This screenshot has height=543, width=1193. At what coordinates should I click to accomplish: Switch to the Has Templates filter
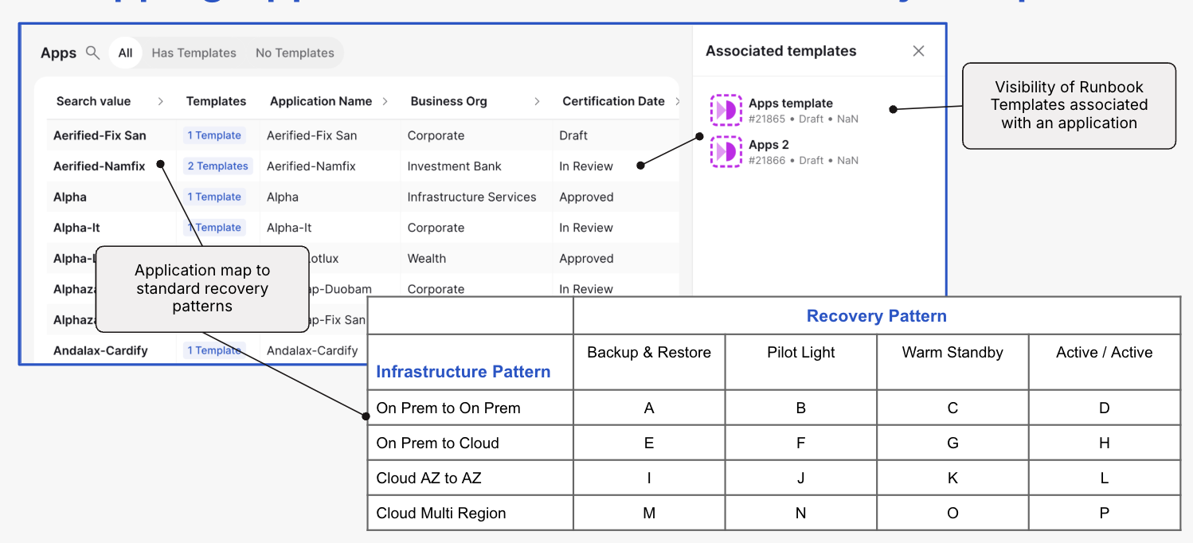point(194,53)
